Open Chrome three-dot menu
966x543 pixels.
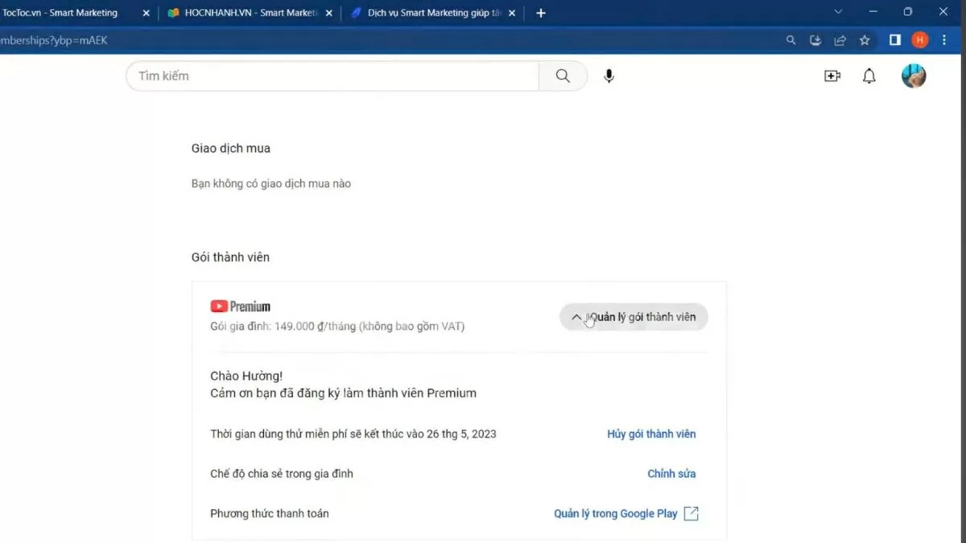point(944,40)
